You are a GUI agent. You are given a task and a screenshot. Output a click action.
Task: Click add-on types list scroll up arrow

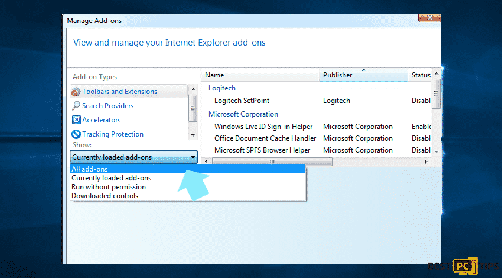pos(193,89)
